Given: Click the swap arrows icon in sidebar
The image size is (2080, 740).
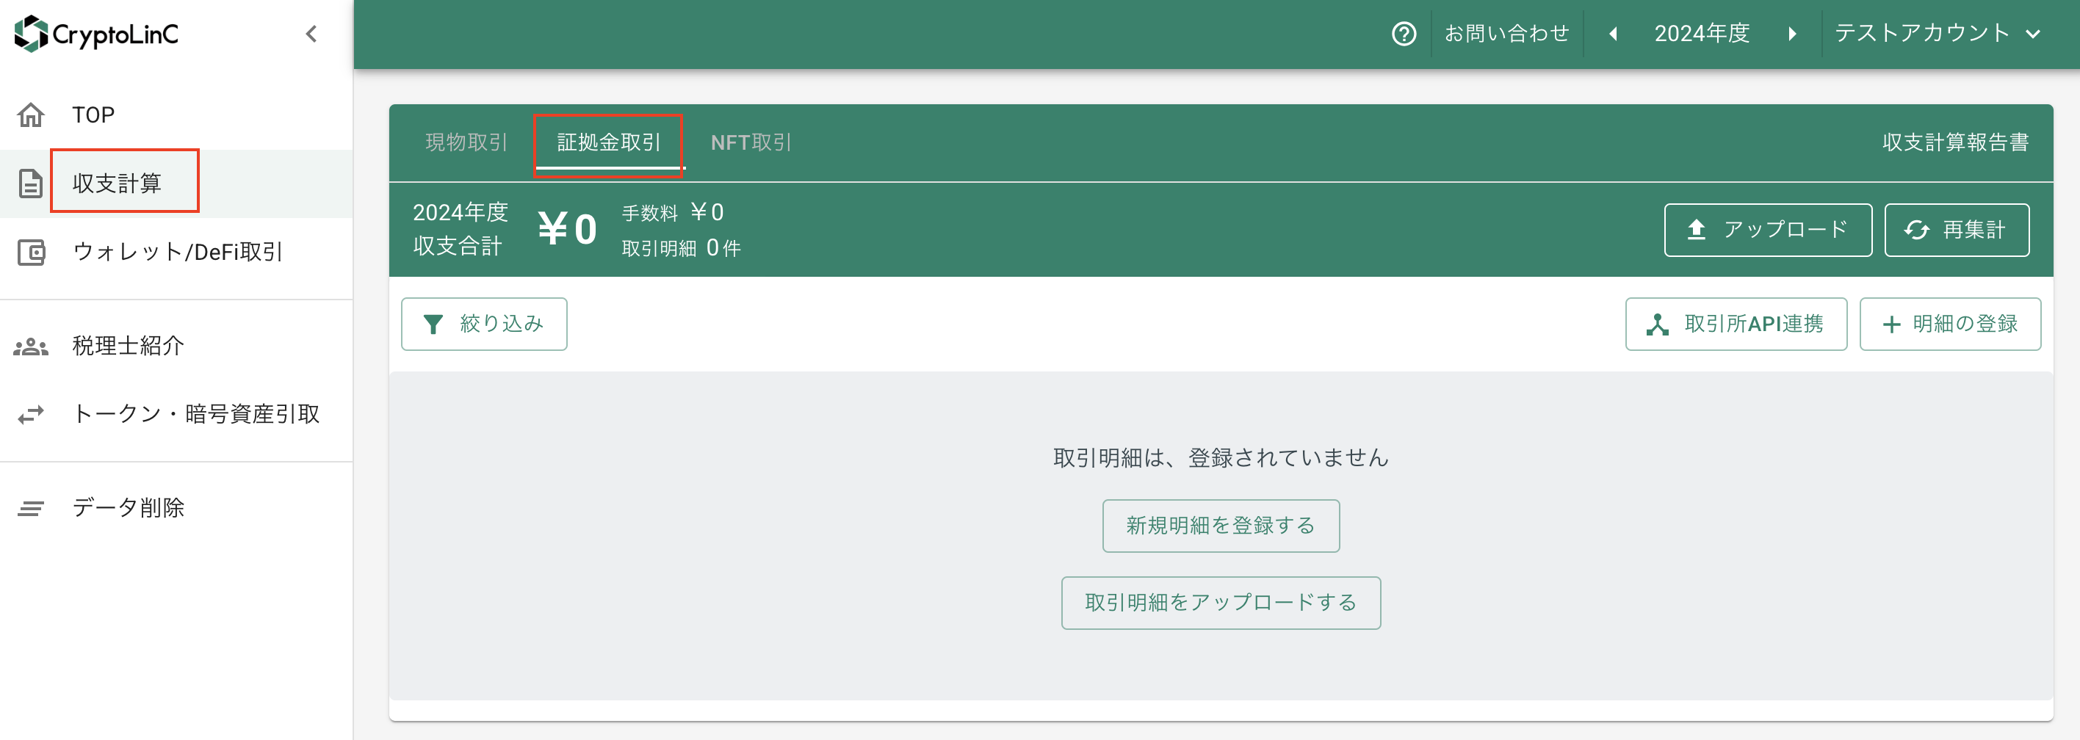Looking at the screenshot, I should point(31,415).
